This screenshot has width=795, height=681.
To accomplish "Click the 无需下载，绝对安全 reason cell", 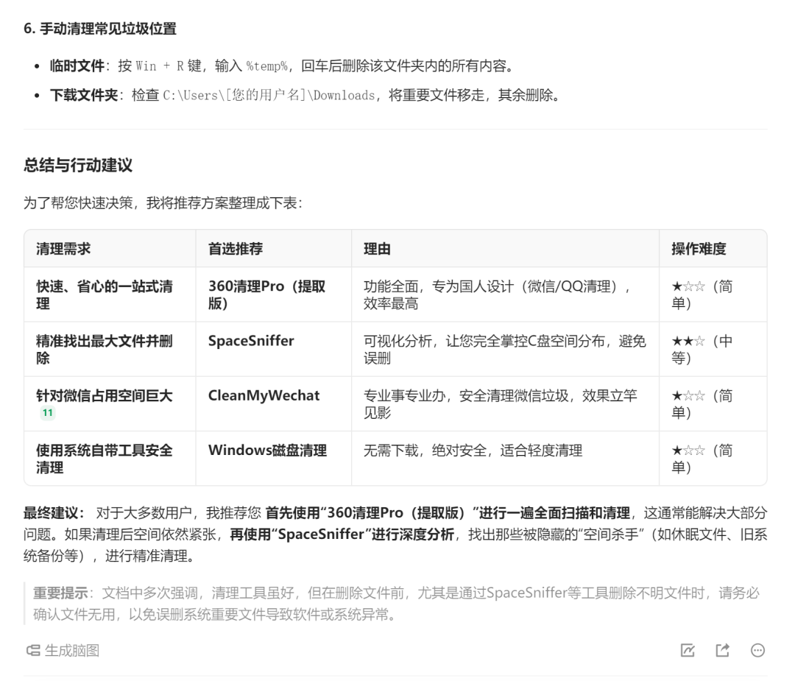I will [505, 459].
